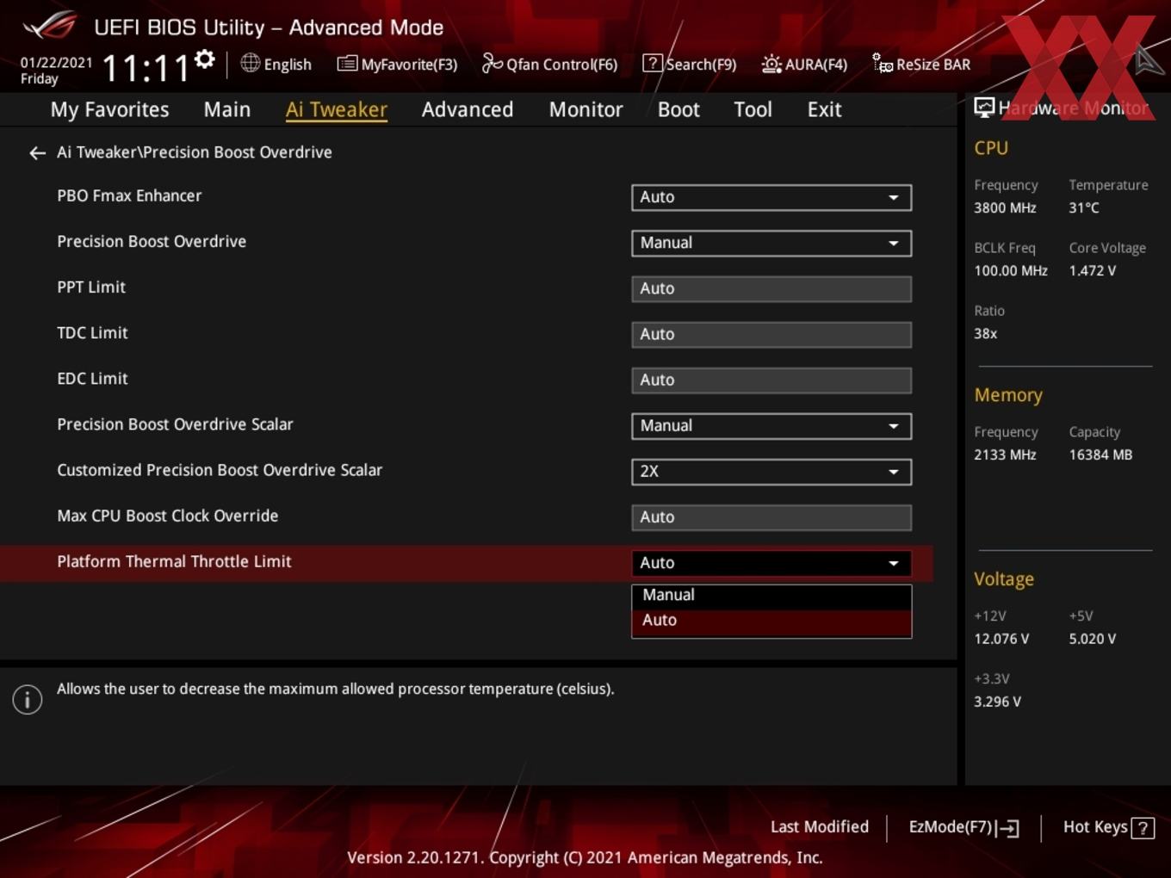Click the CPU frequency value 3800 MHz

click(x=1005, y=208)
